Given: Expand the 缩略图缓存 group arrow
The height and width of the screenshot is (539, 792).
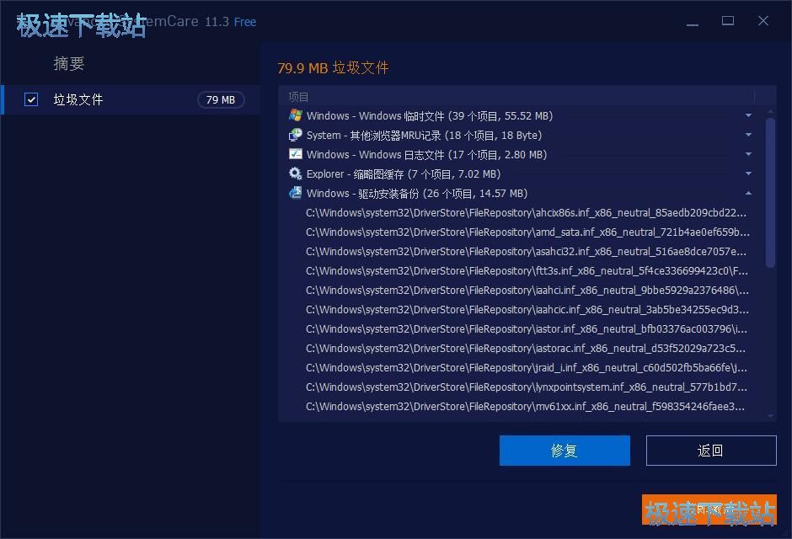Looking at the screenshot, I should [748, 173].
